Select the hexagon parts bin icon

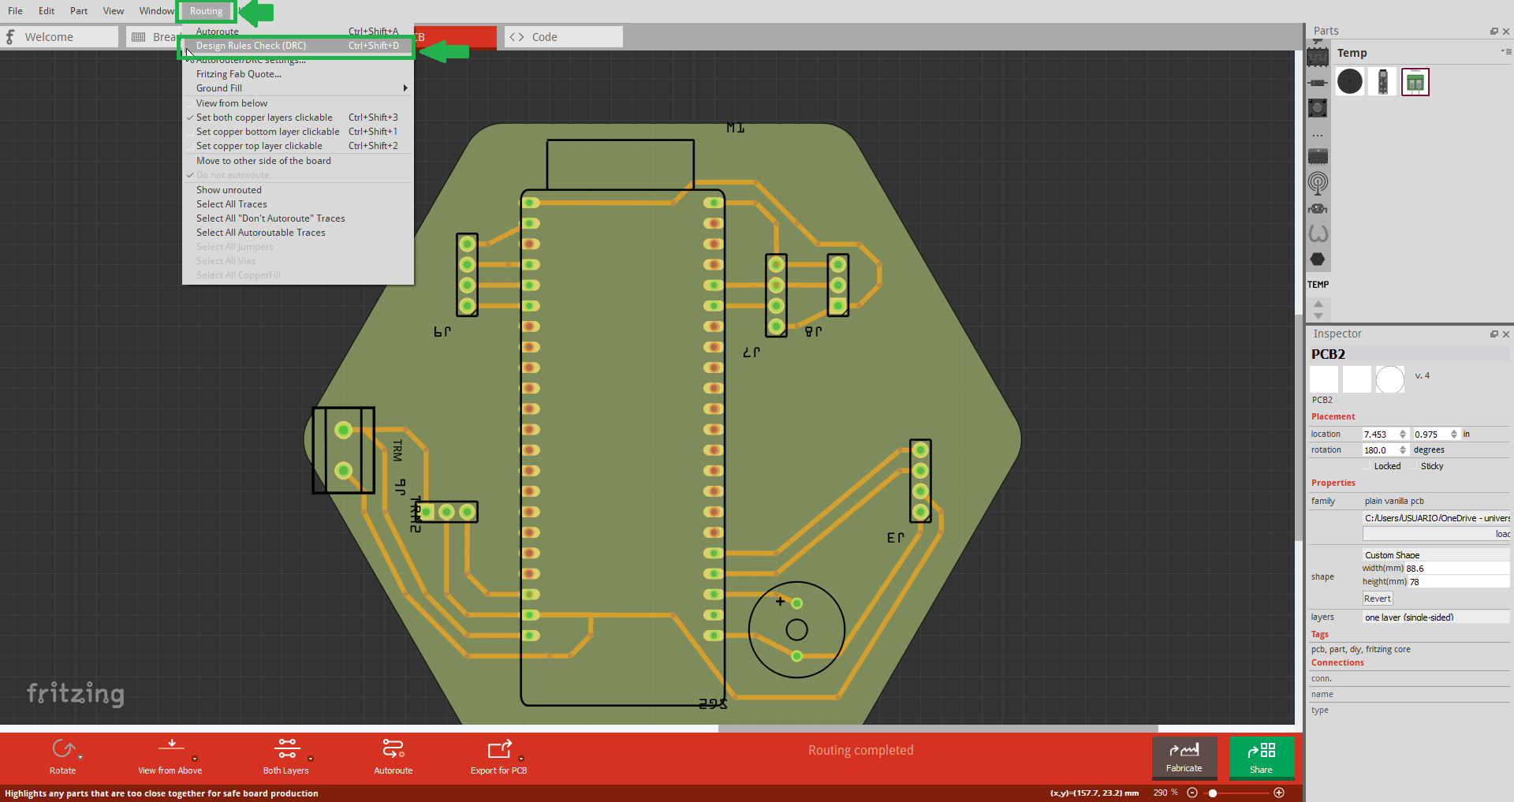click(x=1318, y=259)
